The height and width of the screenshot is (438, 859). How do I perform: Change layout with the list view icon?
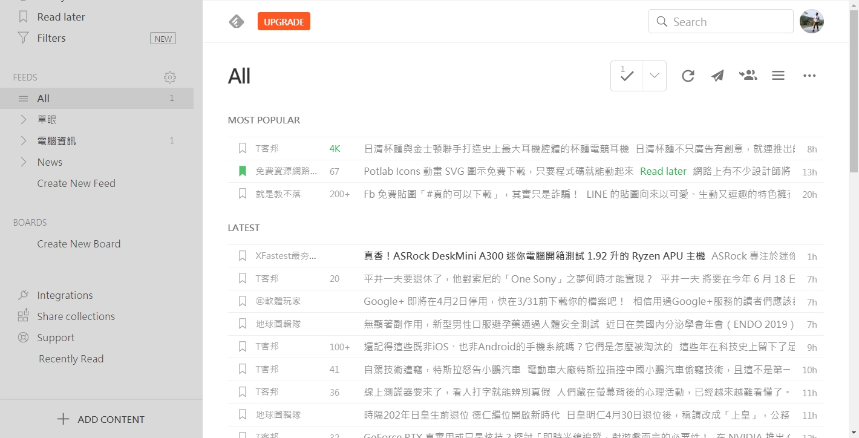point(778,76)
